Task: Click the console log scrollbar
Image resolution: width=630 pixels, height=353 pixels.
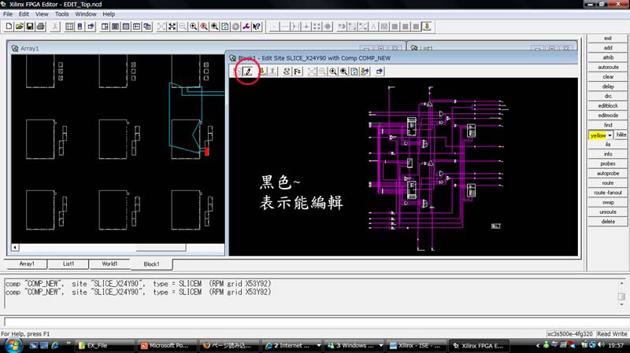Action: [x=621, y=294]
